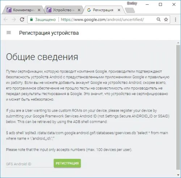Click the Защищено secure label
This screenshot has width=181, height=178.
pos(45,20)
